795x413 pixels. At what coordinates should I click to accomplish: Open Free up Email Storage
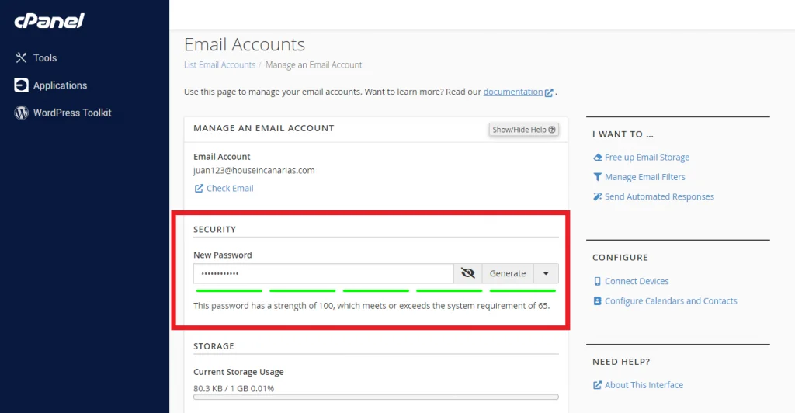point(647,157)
